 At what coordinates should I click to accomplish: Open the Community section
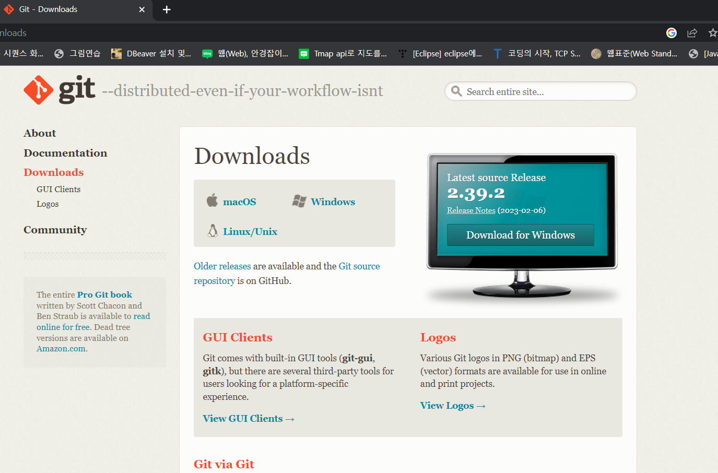(55, 230)
